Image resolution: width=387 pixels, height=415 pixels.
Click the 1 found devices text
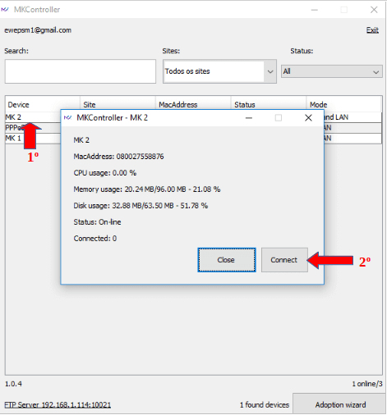pos(265,404)
